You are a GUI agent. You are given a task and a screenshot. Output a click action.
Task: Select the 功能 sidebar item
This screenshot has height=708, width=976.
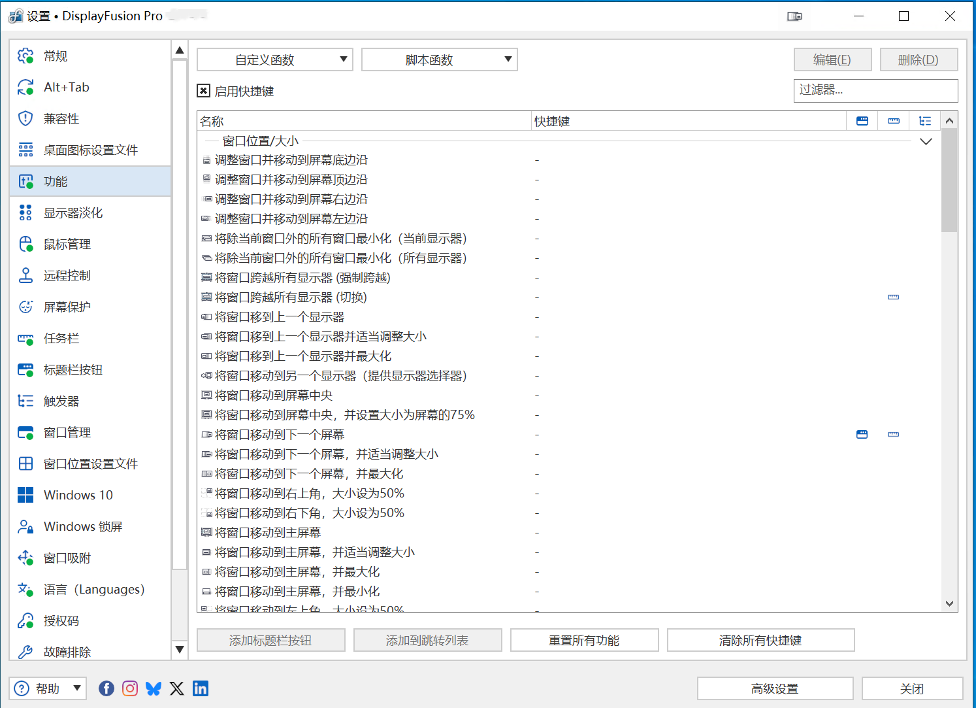[90, 182]
